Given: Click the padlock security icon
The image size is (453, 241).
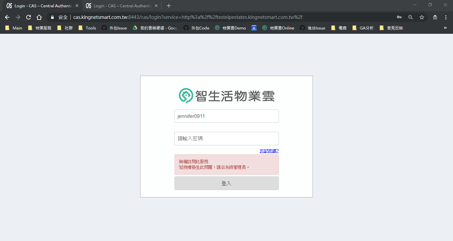Looking at the screenshot, I should [x=52, y=17].
